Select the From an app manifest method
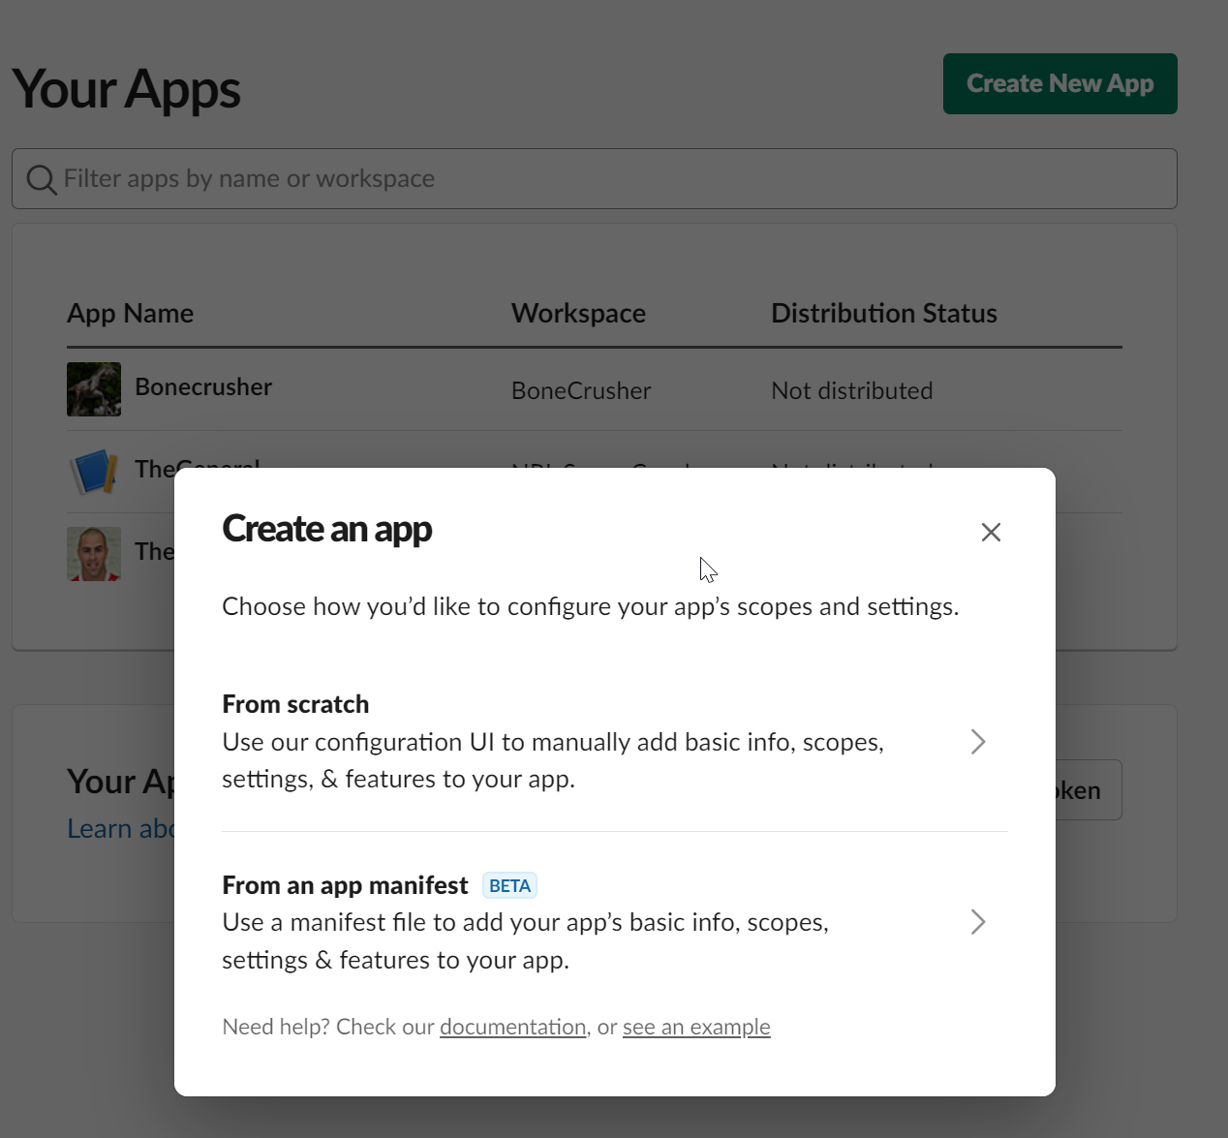This screenshot has height=1138, width=1228. [345, 884]
